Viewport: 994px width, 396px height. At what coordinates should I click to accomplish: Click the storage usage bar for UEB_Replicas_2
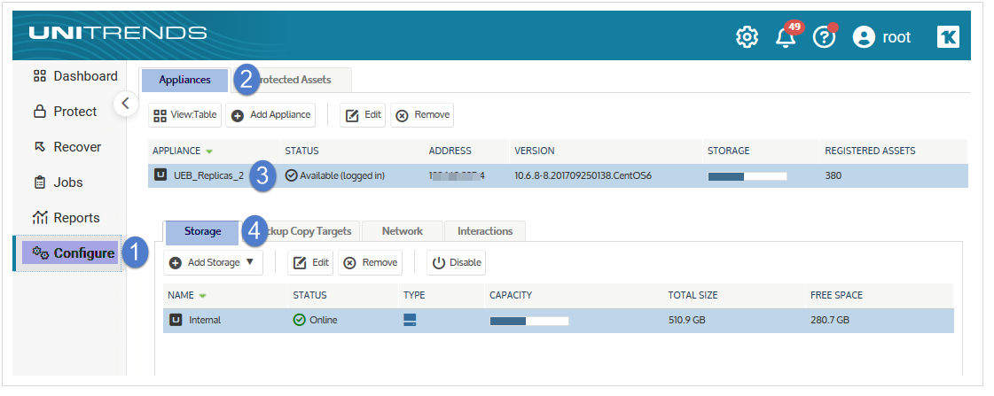747,176
